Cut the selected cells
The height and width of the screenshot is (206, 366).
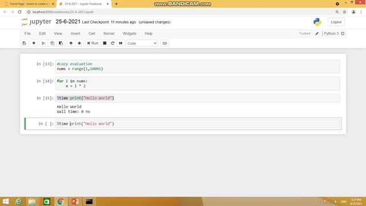43,43
